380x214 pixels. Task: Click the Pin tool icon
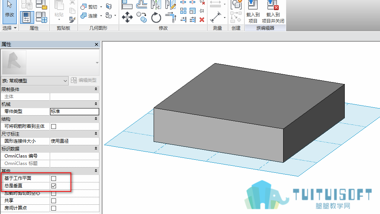point(202,11)
